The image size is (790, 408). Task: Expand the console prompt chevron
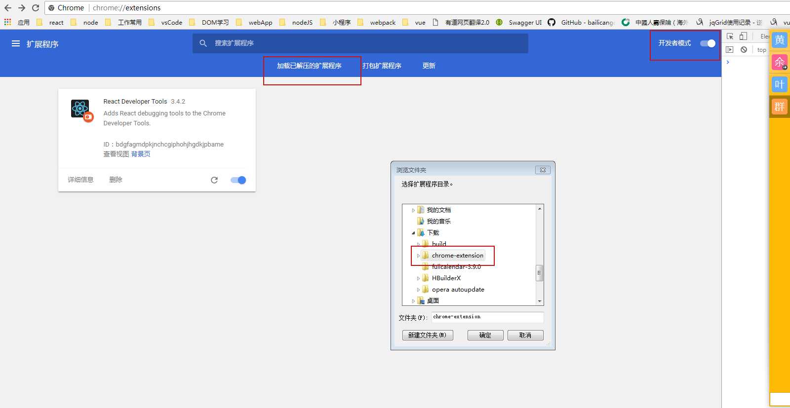tap(728, 62)
